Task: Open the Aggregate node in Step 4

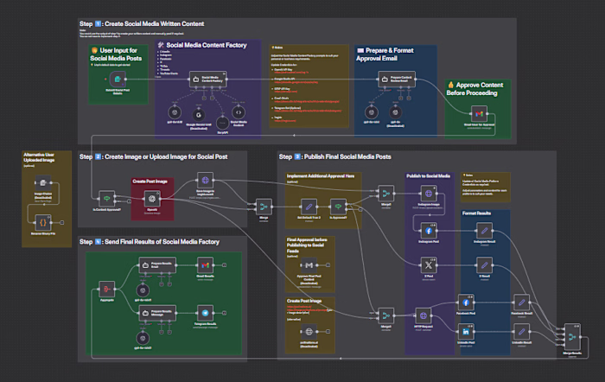Action: click(x=107, y=289)
